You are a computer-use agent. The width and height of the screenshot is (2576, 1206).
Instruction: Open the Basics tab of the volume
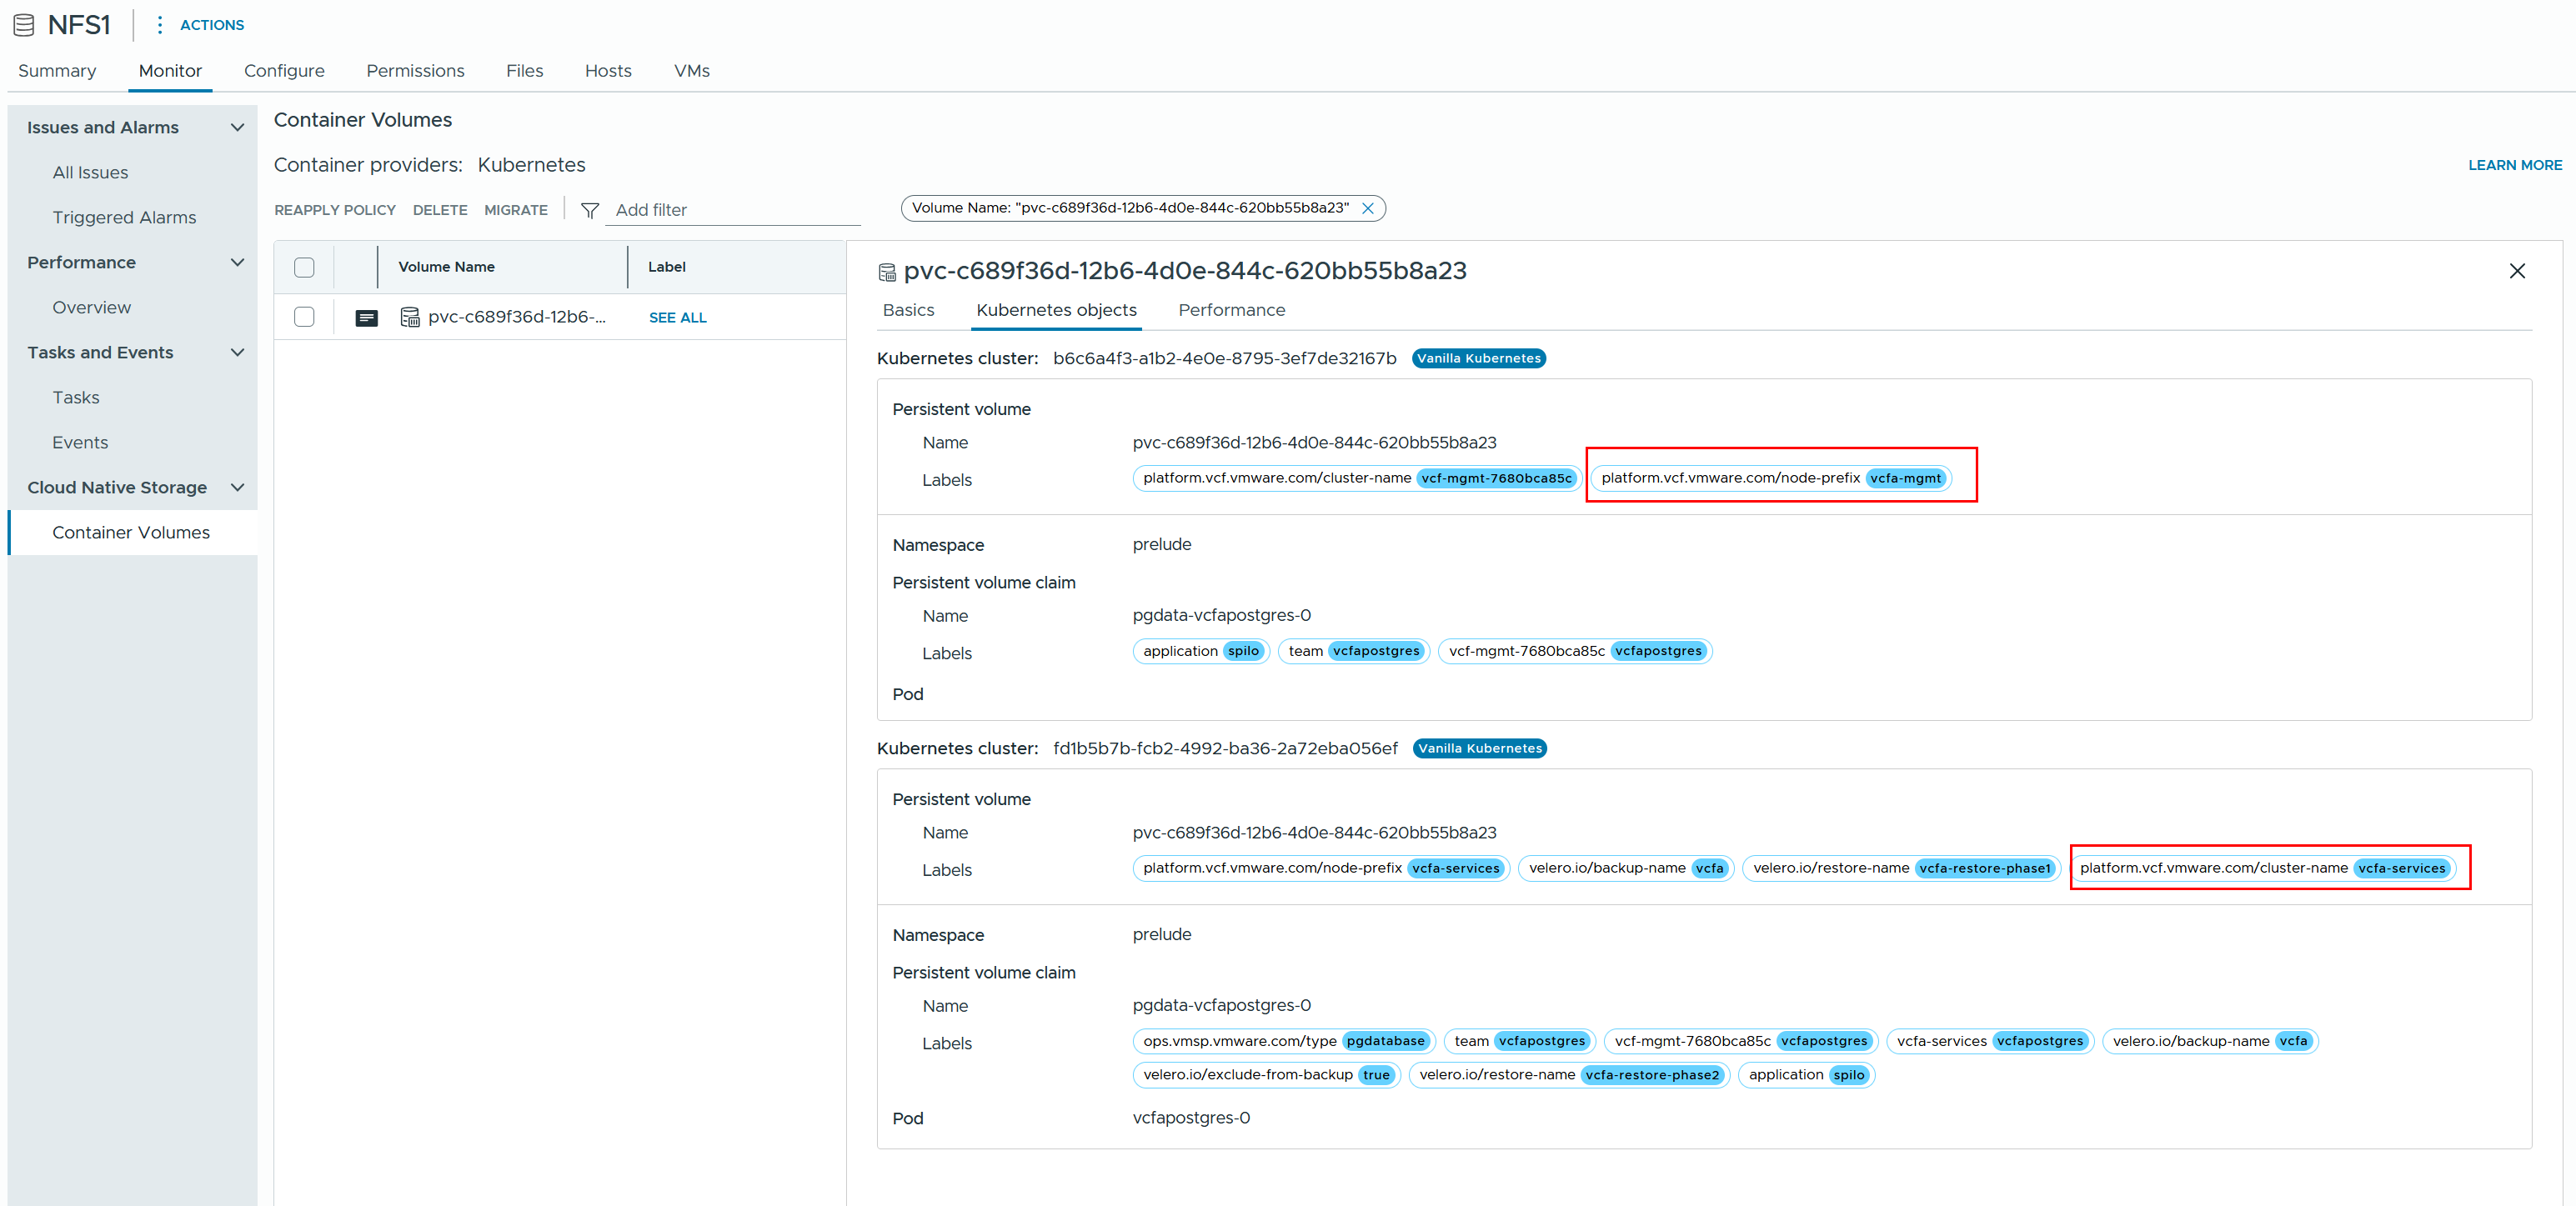point(908,310)
